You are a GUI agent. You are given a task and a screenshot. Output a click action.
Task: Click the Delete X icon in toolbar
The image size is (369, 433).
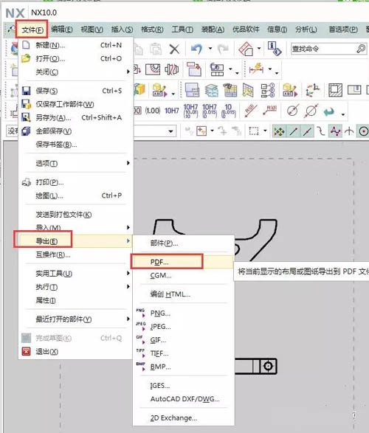174,49
